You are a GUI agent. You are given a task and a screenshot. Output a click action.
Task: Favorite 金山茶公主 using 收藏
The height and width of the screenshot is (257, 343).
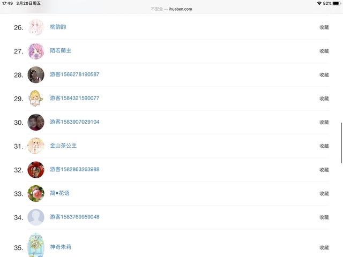coord(324,146)
